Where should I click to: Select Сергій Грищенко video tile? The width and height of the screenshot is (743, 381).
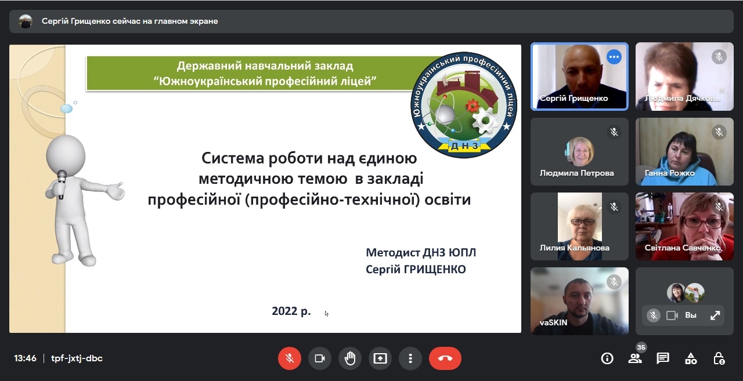click(x=579, y=77)
